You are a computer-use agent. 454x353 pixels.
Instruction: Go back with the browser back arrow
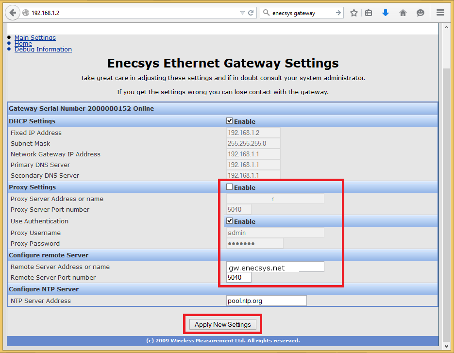click(x=13, y=13)
